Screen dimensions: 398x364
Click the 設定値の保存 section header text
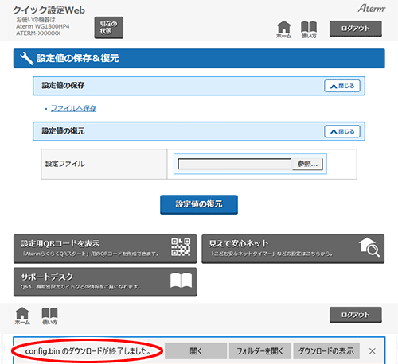(63, 85)
